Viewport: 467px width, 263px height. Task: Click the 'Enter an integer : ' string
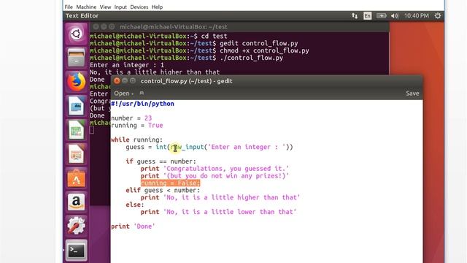(x=247, y=147)
